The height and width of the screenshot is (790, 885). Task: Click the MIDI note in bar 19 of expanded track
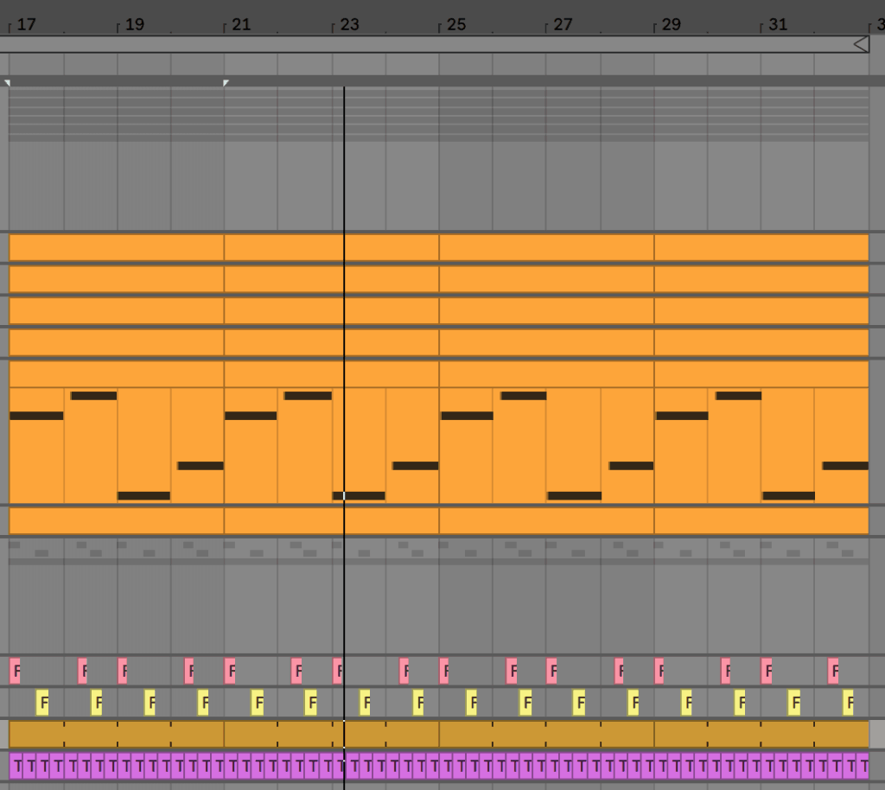click(143, 496)
